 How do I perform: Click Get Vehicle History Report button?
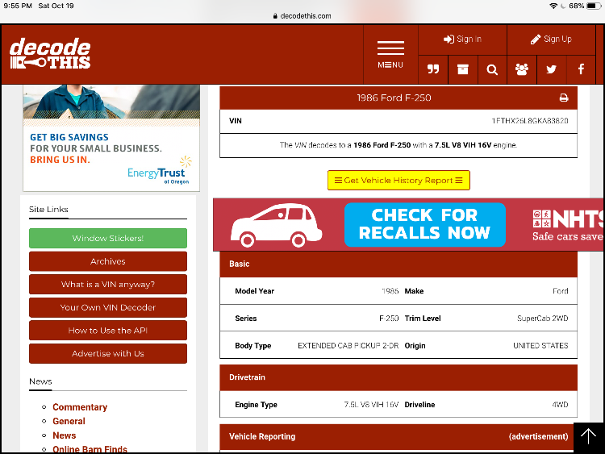click(398, 180)
